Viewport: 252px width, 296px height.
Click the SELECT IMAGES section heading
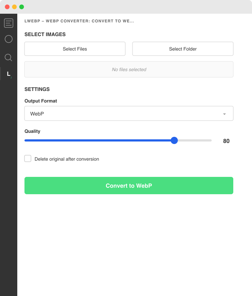coord(45,34)
